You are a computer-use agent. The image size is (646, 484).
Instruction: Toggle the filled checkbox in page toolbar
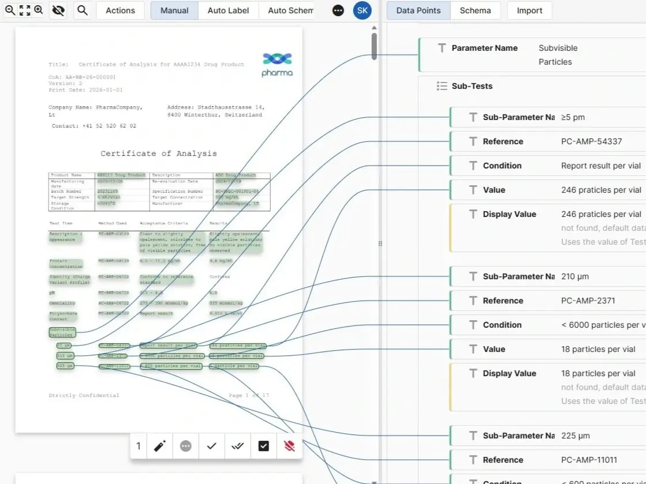point(263,446)
